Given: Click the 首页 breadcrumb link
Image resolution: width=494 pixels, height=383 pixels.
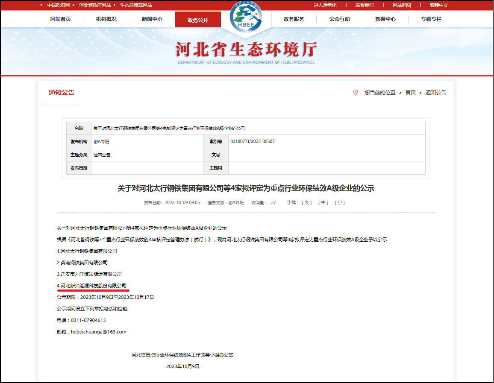Looking at the screenshot, I should (x=410, y=93).
